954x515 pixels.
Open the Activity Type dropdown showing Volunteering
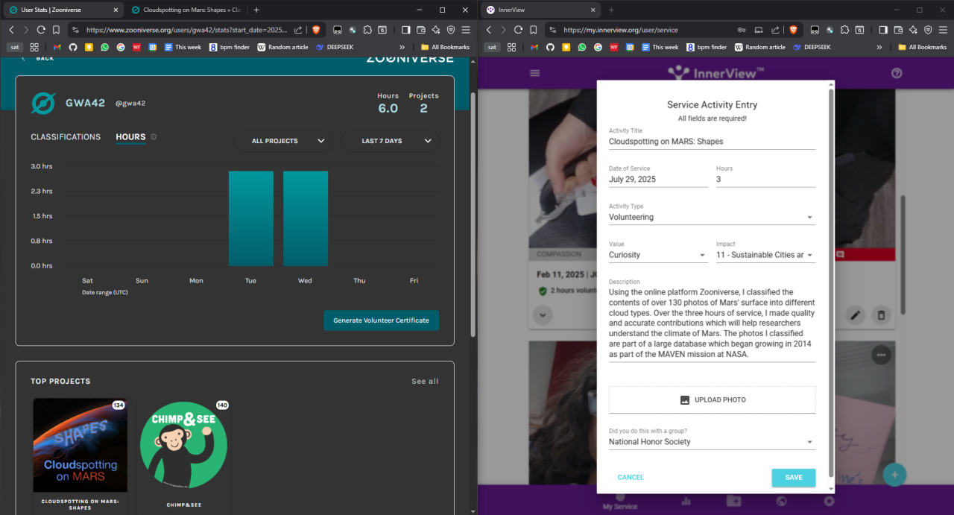click(x=711, y=218)
